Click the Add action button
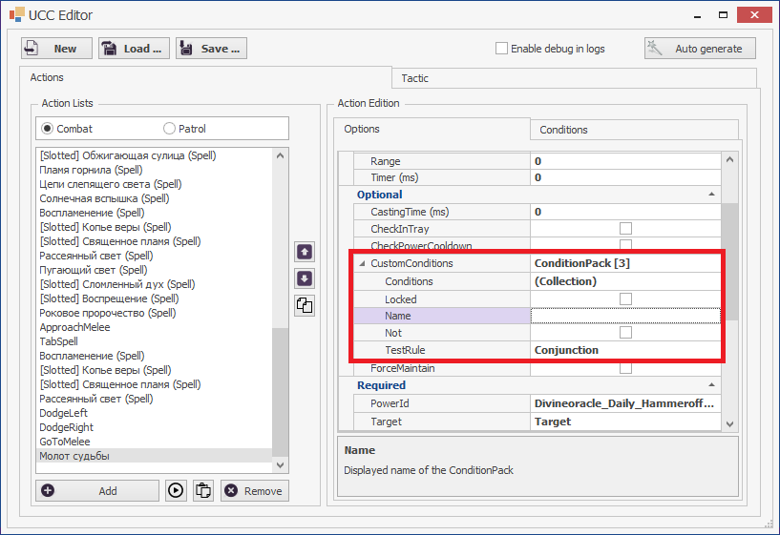The width and height of the screenshot is (780, 535). (x=97, y=491)
